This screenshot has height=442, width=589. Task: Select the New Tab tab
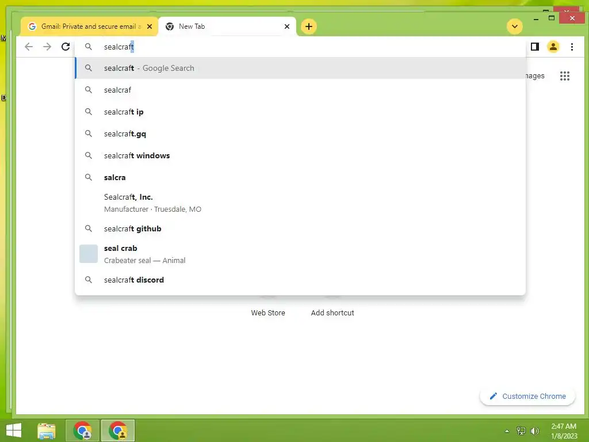pyautogui.click(x=227, y=26)
